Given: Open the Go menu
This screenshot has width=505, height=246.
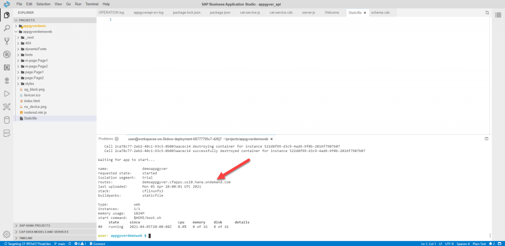Looking at the screenshot, I should click(x=68, y=4).
